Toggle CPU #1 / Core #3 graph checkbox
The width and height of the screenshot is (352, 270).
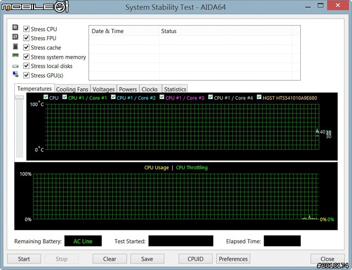(162, 97)
